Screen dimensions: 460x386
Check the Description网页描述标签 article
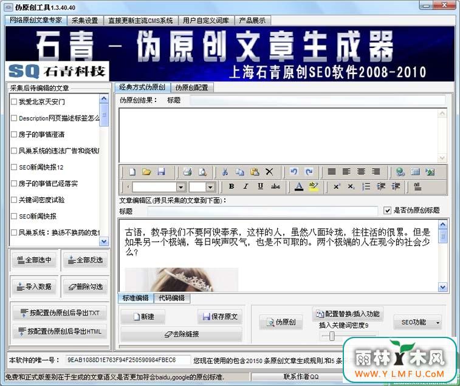coord(14,118)
